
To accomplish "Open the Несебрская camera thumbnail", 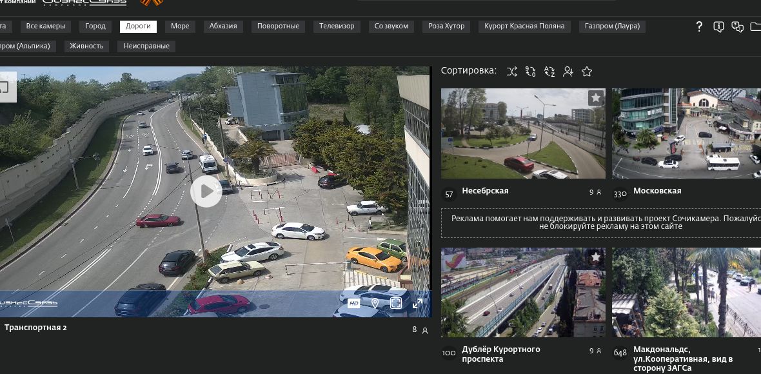I will coord(522,133).
